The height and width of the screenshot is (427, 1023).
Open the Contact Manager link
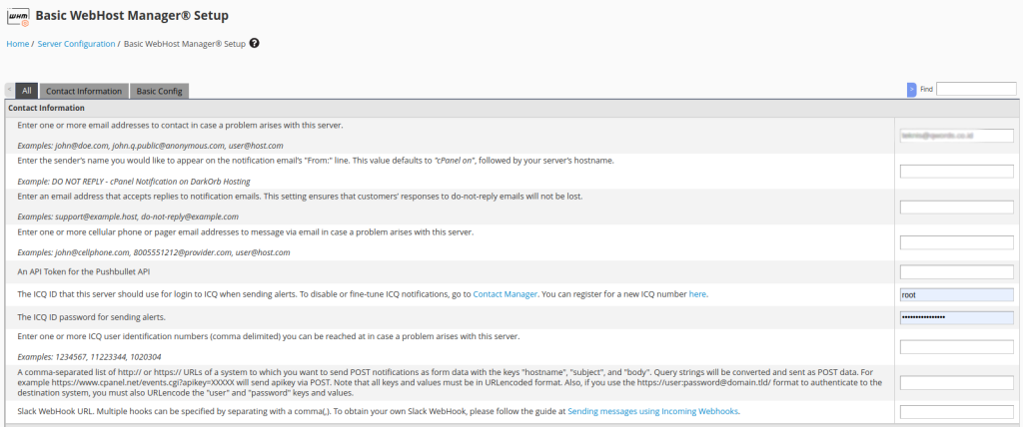coord(505,294)
